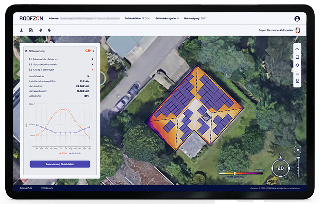Open the KI-Experten assistant icon
Viewport: 321px width, 204px height.
(x=298, y=30)
